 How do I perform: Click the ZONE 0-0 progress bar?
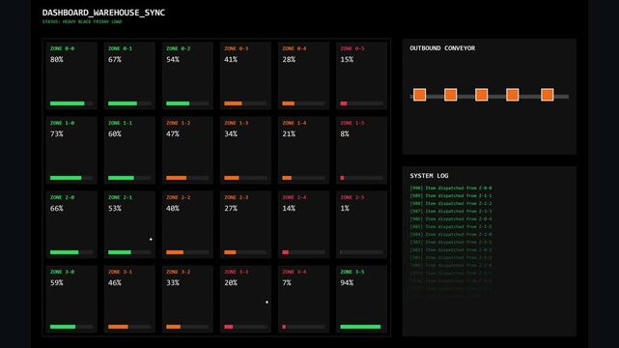71,103
